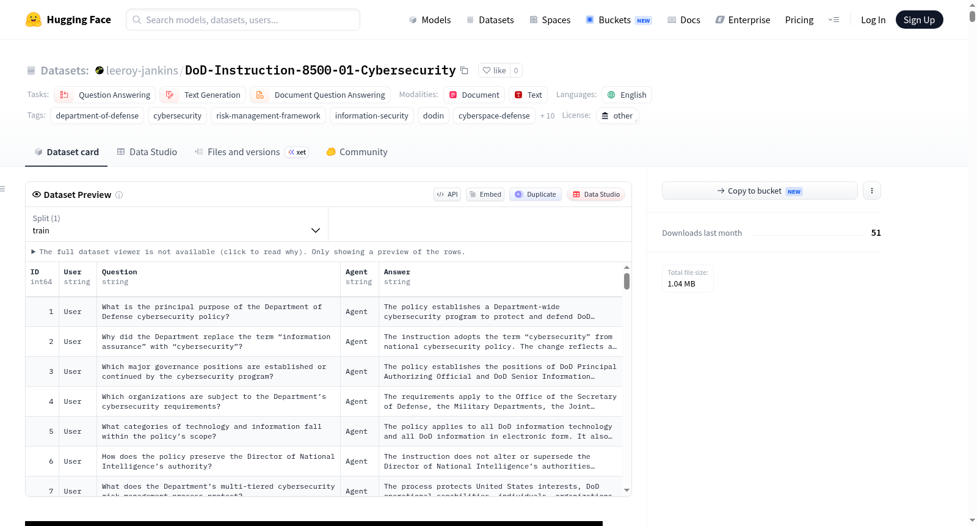
Task: Click the 1.04 MB total file size value
Action: [681, 284]
